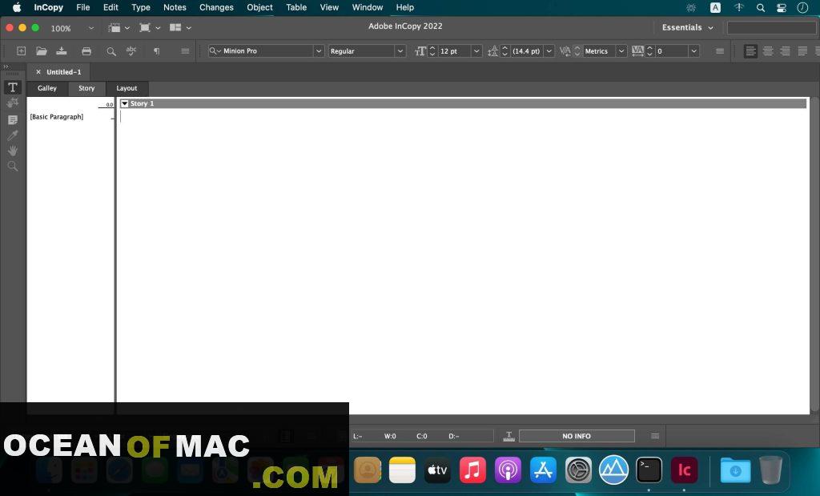Open Terminal from the Dock
Viewport: 820px width, 496px height.
coord(649,470)
